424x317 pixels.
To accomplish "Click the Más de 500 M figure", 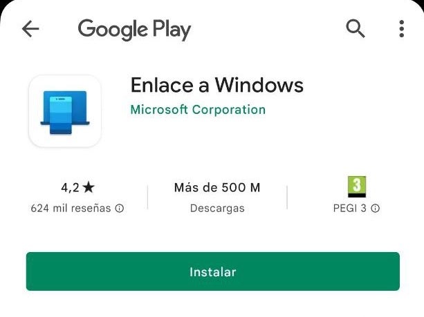I will (x=217, y=187).
